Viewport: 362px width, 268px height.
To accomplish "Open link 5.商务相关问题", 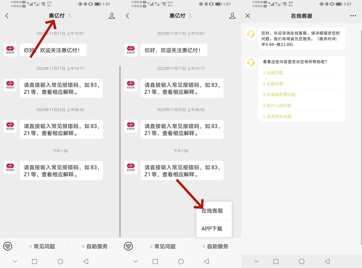I will (277, 117).
